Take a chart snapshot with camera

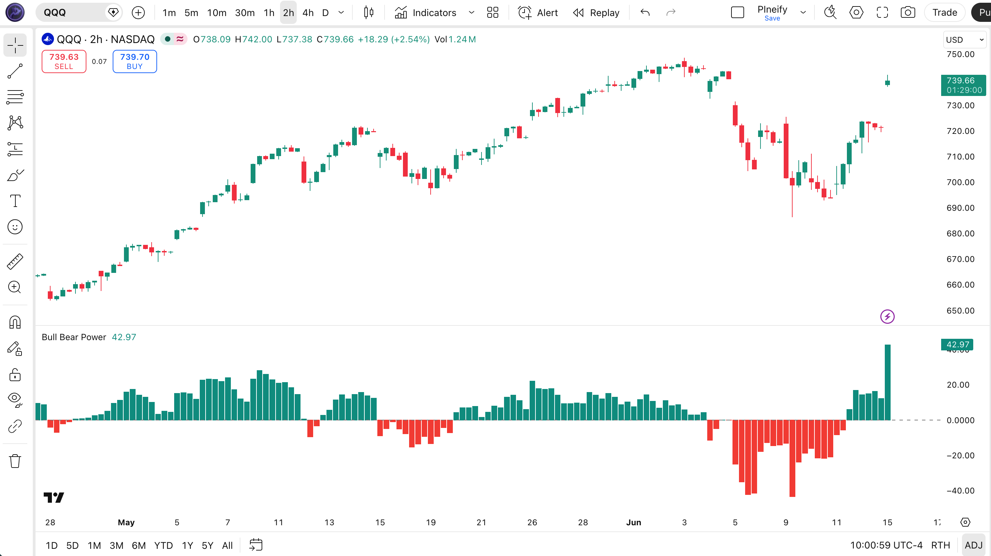tap(908, 13)
